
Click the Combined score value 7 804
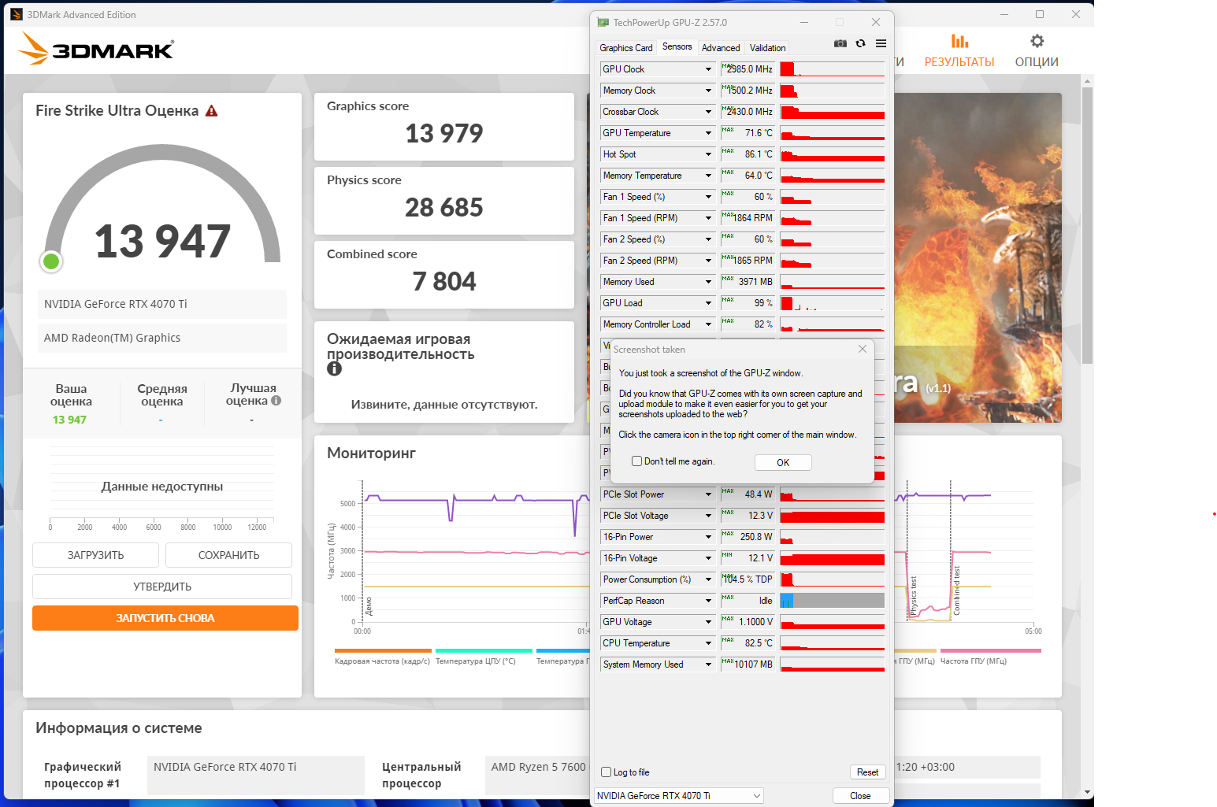coord(444,282)
